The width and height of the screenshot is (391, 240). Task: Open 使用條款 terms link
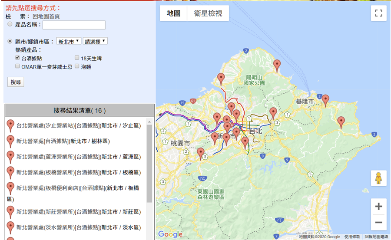click(x=352, y=237)
